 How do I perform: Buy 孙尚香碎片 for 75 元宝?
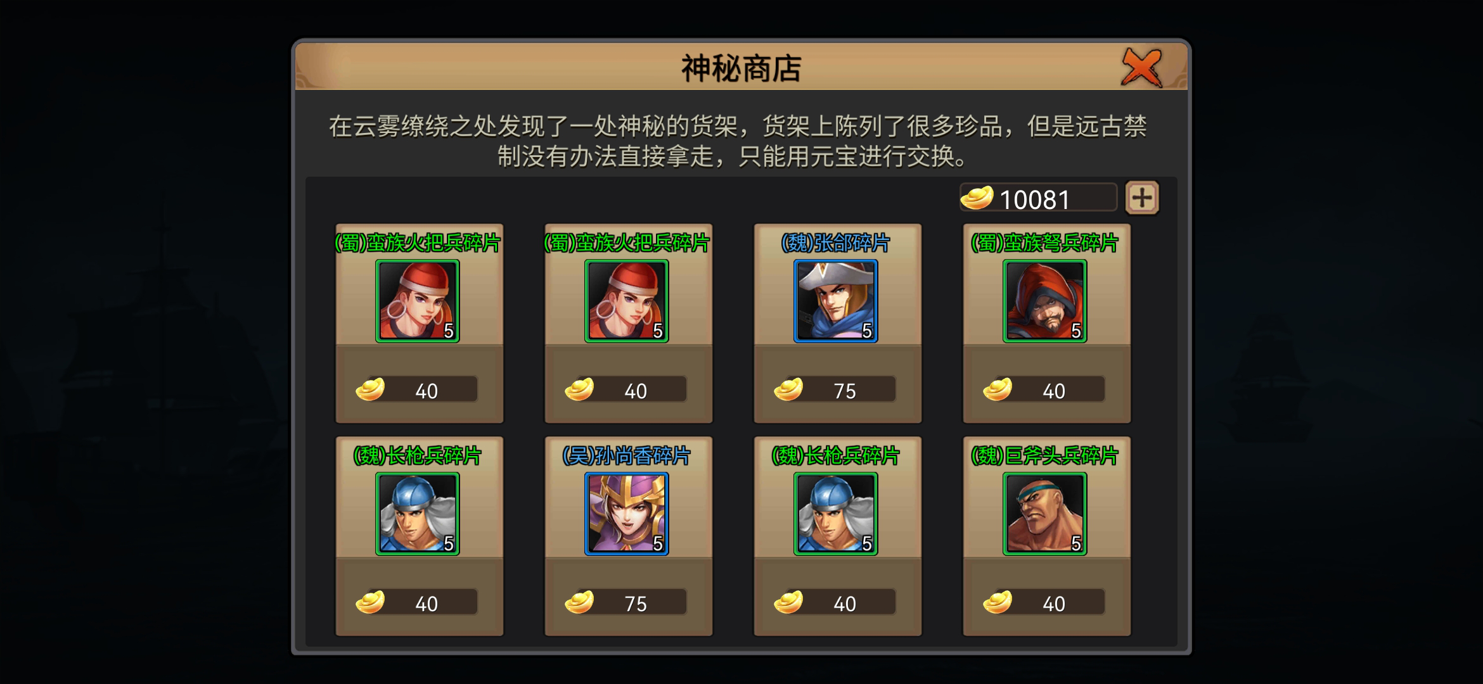(626, 602)
